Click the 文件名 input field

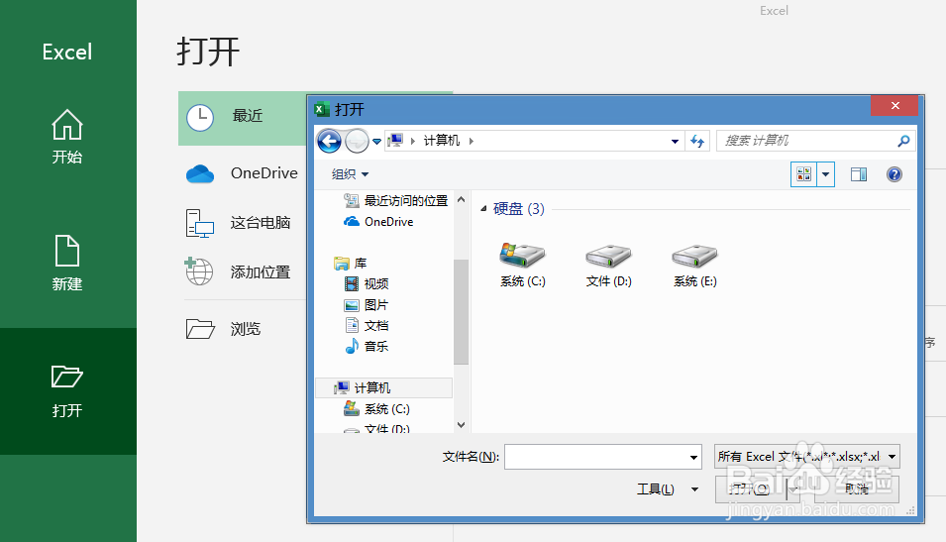(596, 457)
